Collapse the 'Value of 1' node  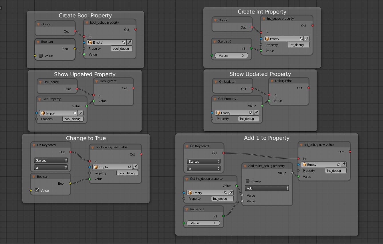click(187, 209)
